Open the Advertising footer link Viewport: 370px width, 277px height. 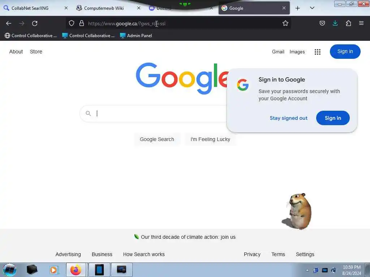(68, 254)
